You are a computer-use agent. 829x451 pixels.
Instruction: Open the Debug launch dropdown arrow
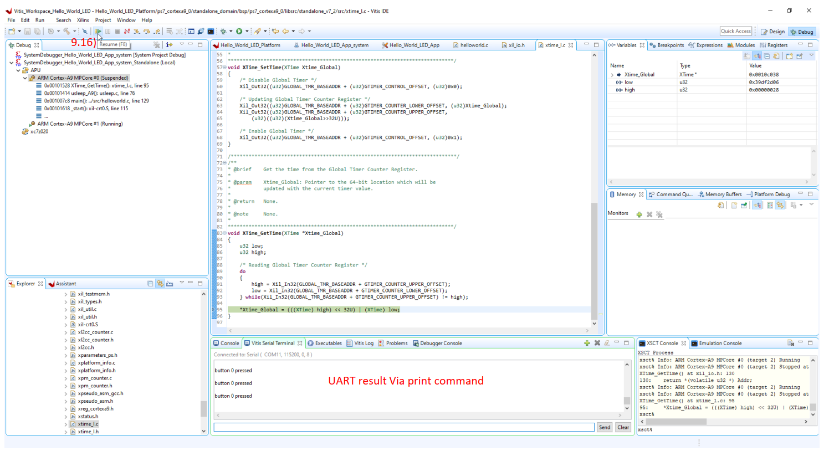click(x=231, y=32)
